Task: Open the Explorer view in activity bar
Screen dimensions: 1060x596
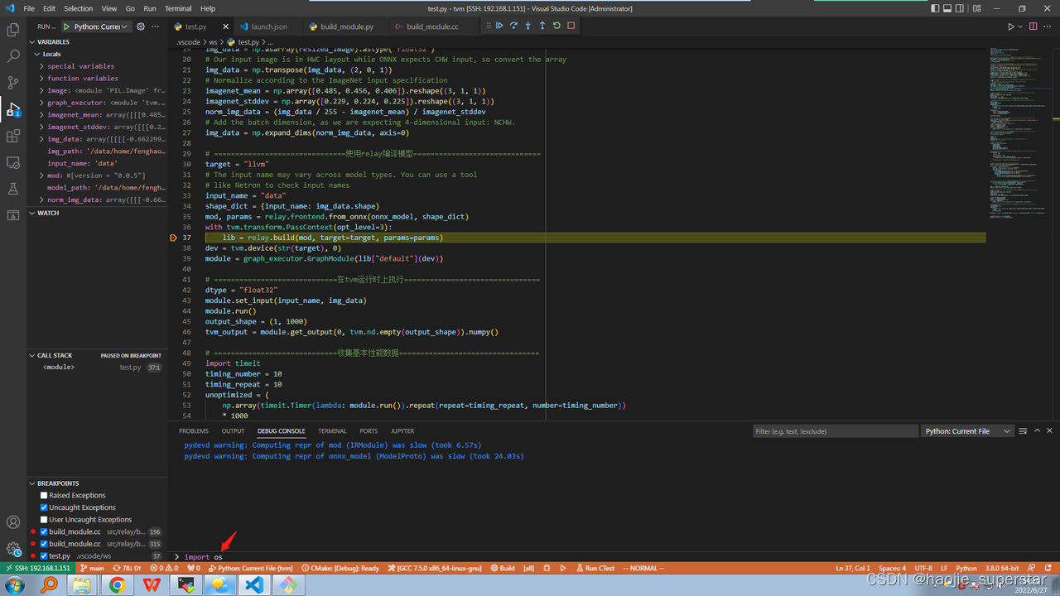Action: [x=13, y=30]
